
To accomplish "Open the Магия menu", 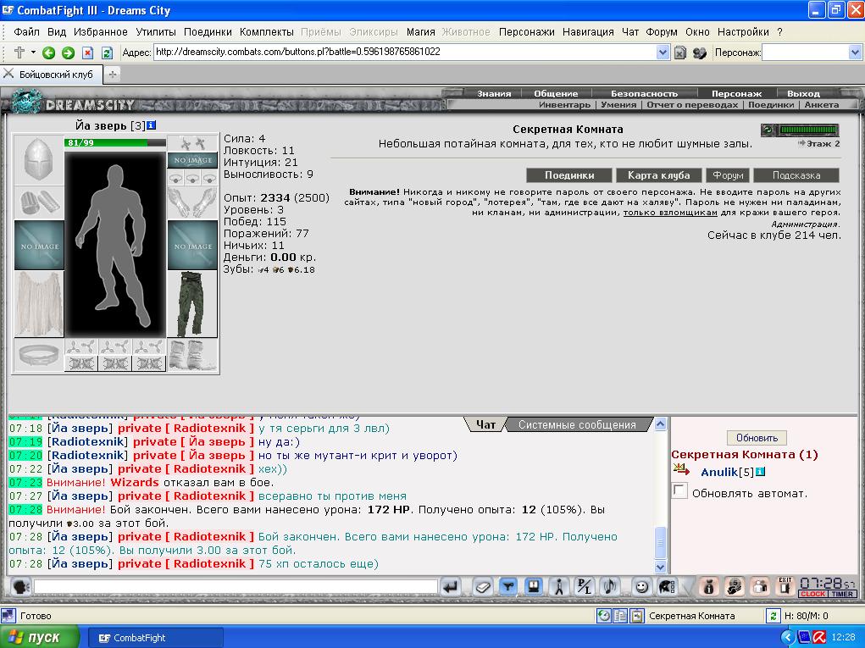I will pos(421,32).
